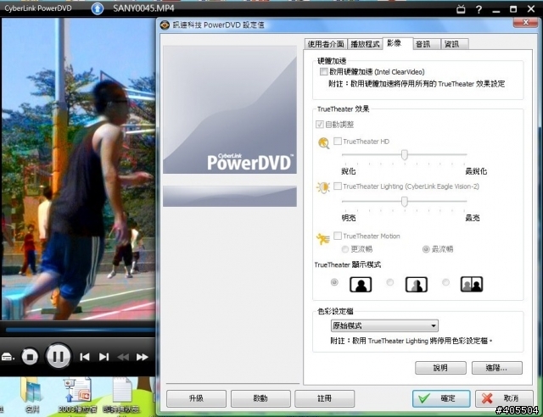Open the 原始模式 color profile dropdown

pos(384,325)
